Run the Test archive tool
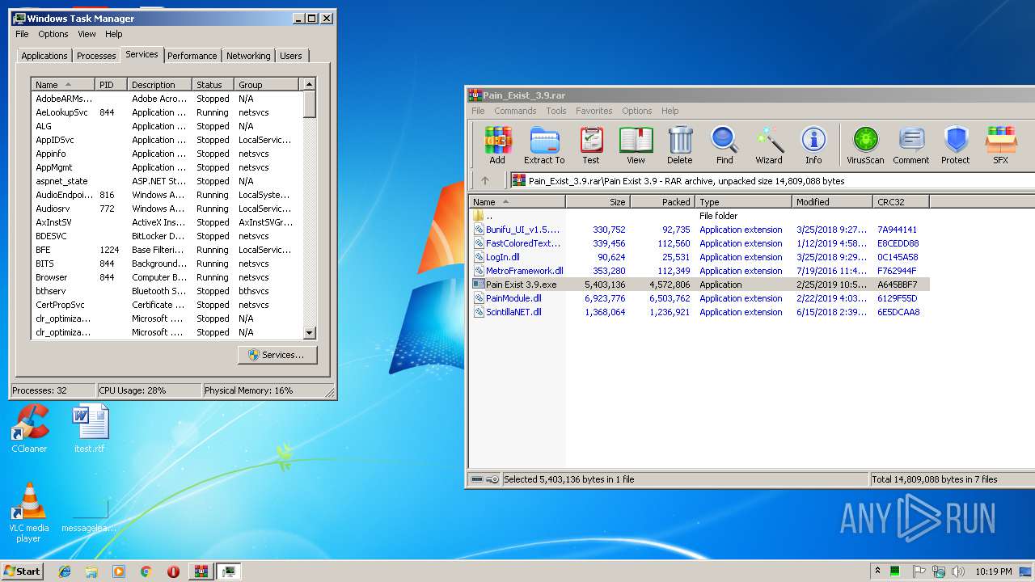 (591, 145)
